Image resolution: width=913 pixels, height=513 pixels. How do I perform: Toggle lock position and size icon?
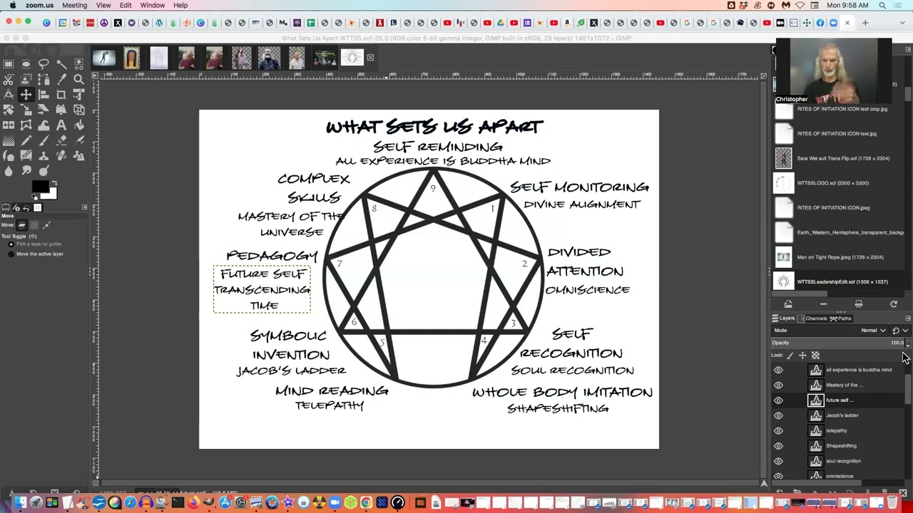[802, 355]
